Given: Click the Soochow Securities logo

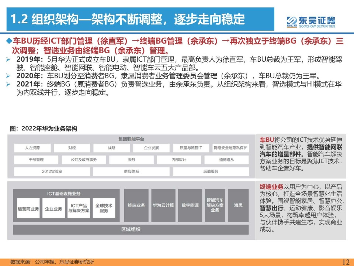Looking at the screenshot, I should click(x=311, y=22).
